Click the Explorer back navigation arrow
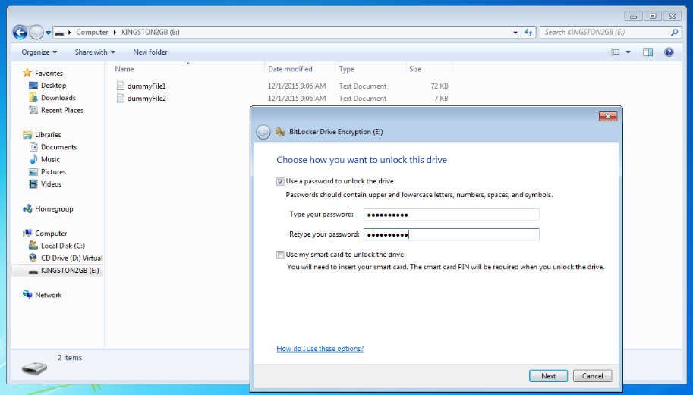This screenshot has width=693, height=395. pos(20,32)
